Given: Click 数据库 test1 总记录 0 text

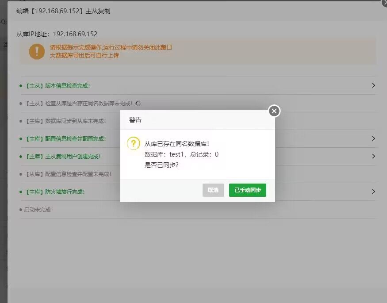Looking at the screenshot, I should 181,154.
